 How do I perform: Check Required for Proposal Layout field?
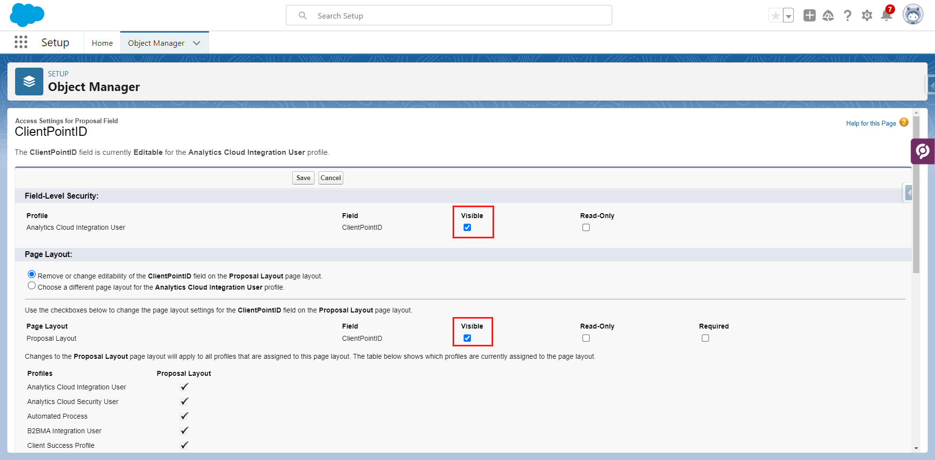click(705, 338)
